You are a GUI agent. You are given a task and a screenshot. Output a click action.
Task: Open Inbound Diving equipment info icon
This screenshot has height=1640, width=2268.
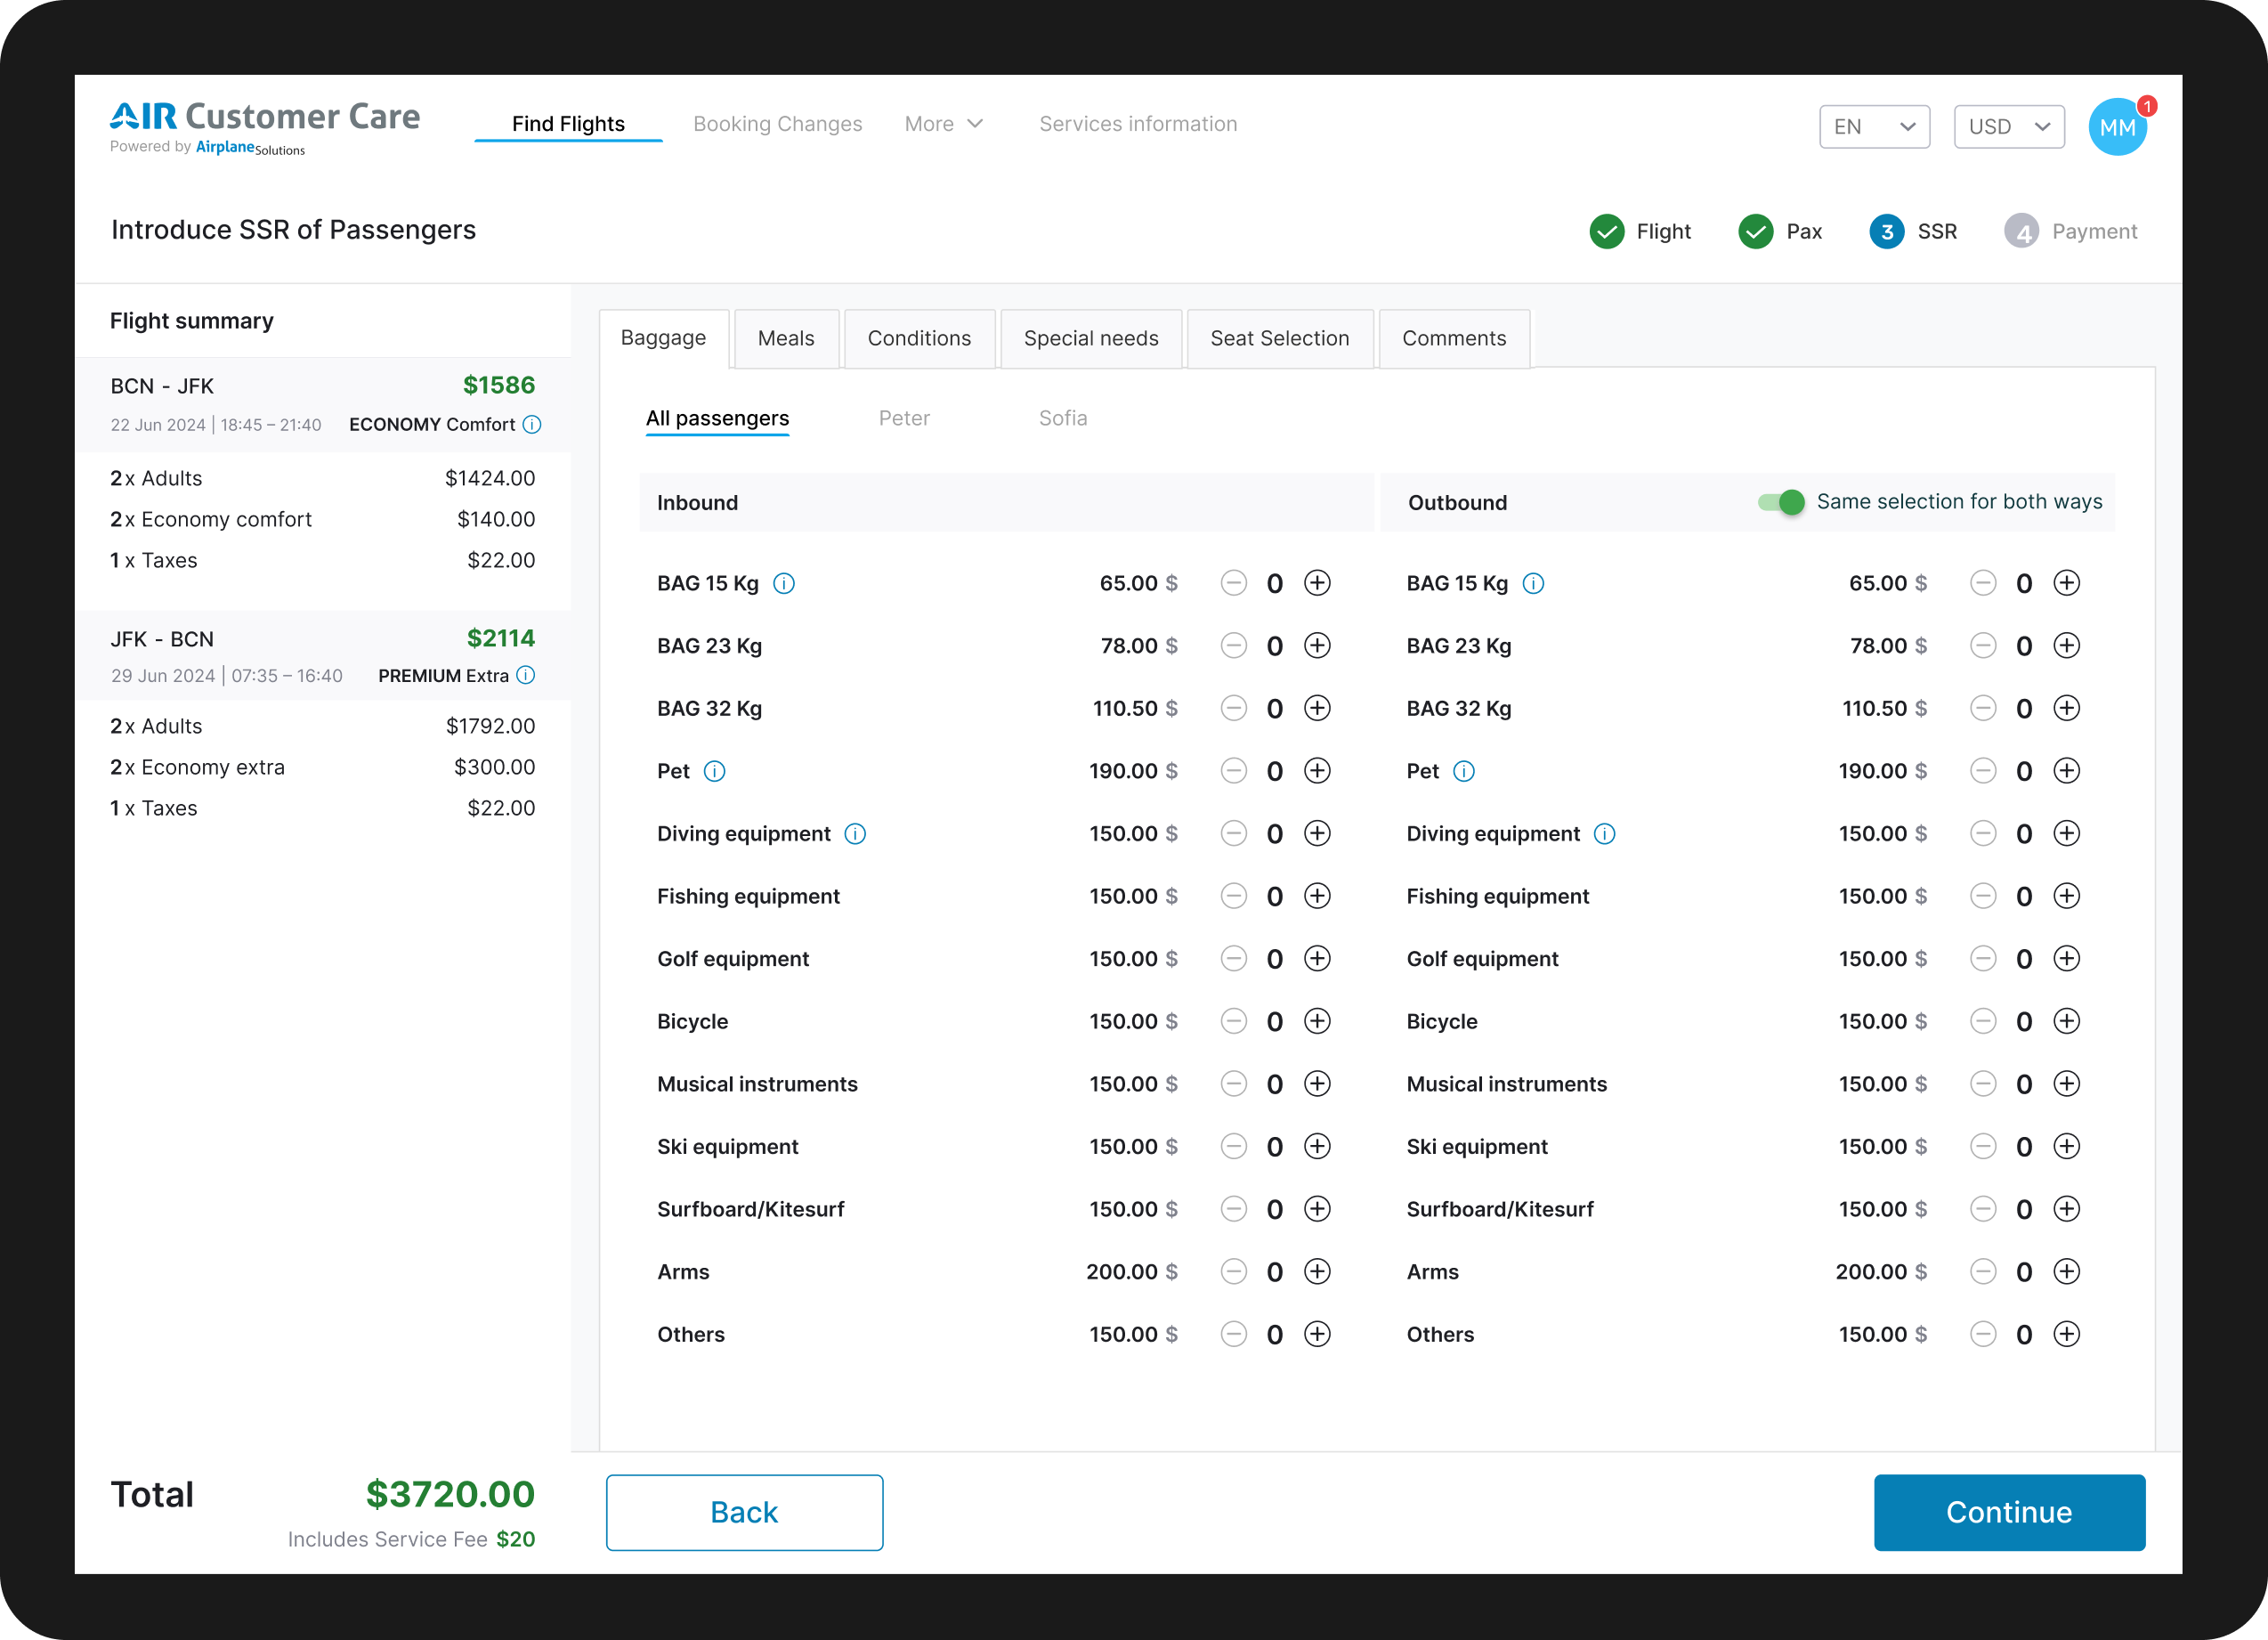click(x=855, y=834)
